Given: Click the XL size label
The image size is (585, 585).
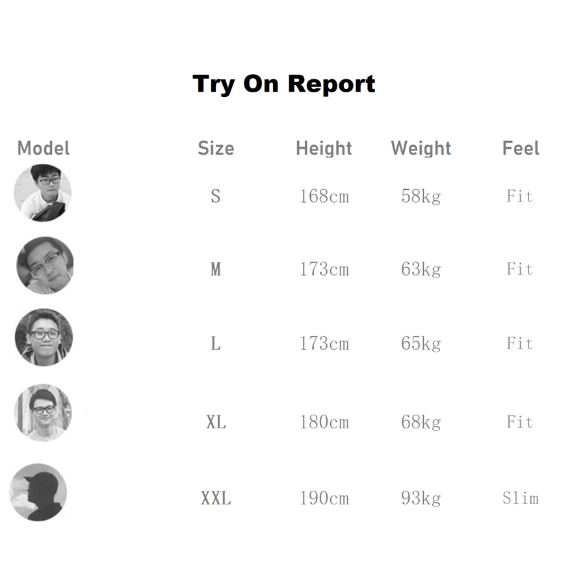Looking at the screenshot, I should [x=216, y=422].
